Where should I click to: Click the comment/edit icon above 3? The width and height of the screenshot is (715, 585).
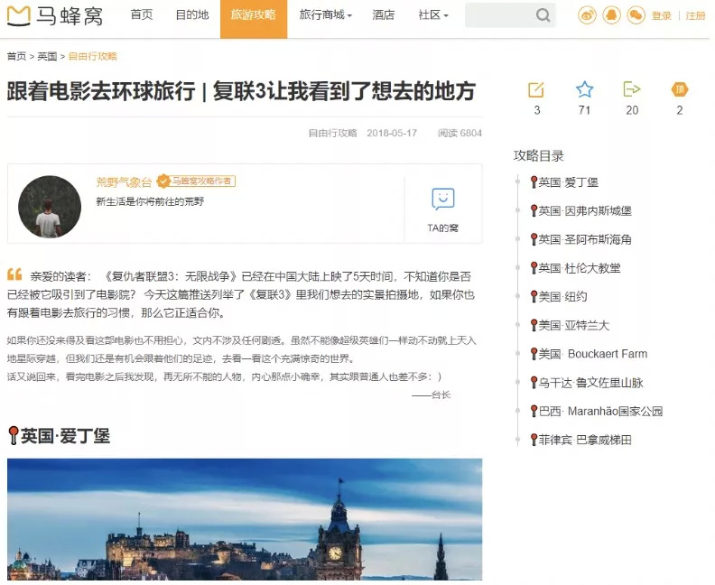tap(536, 89)
